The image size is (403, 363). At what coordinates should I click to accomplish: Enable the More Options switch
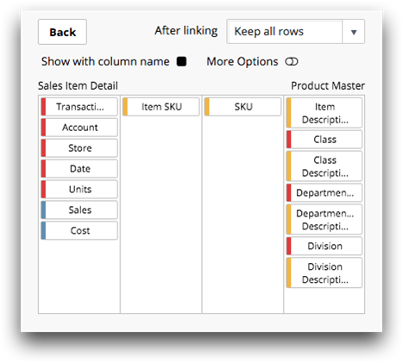coord(292,61)
